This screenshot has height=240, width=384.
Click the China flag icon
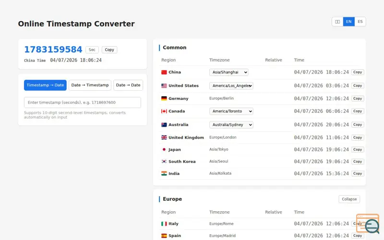pos(164,72)
